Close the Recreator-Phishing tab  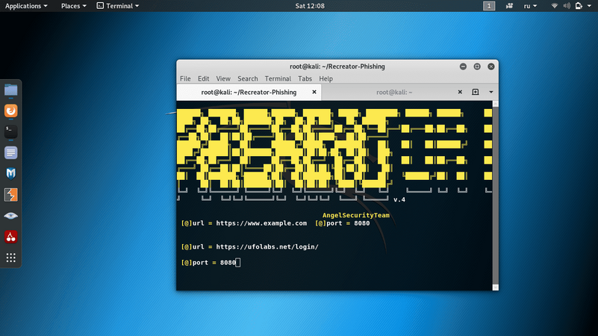[x=314, y=92]
